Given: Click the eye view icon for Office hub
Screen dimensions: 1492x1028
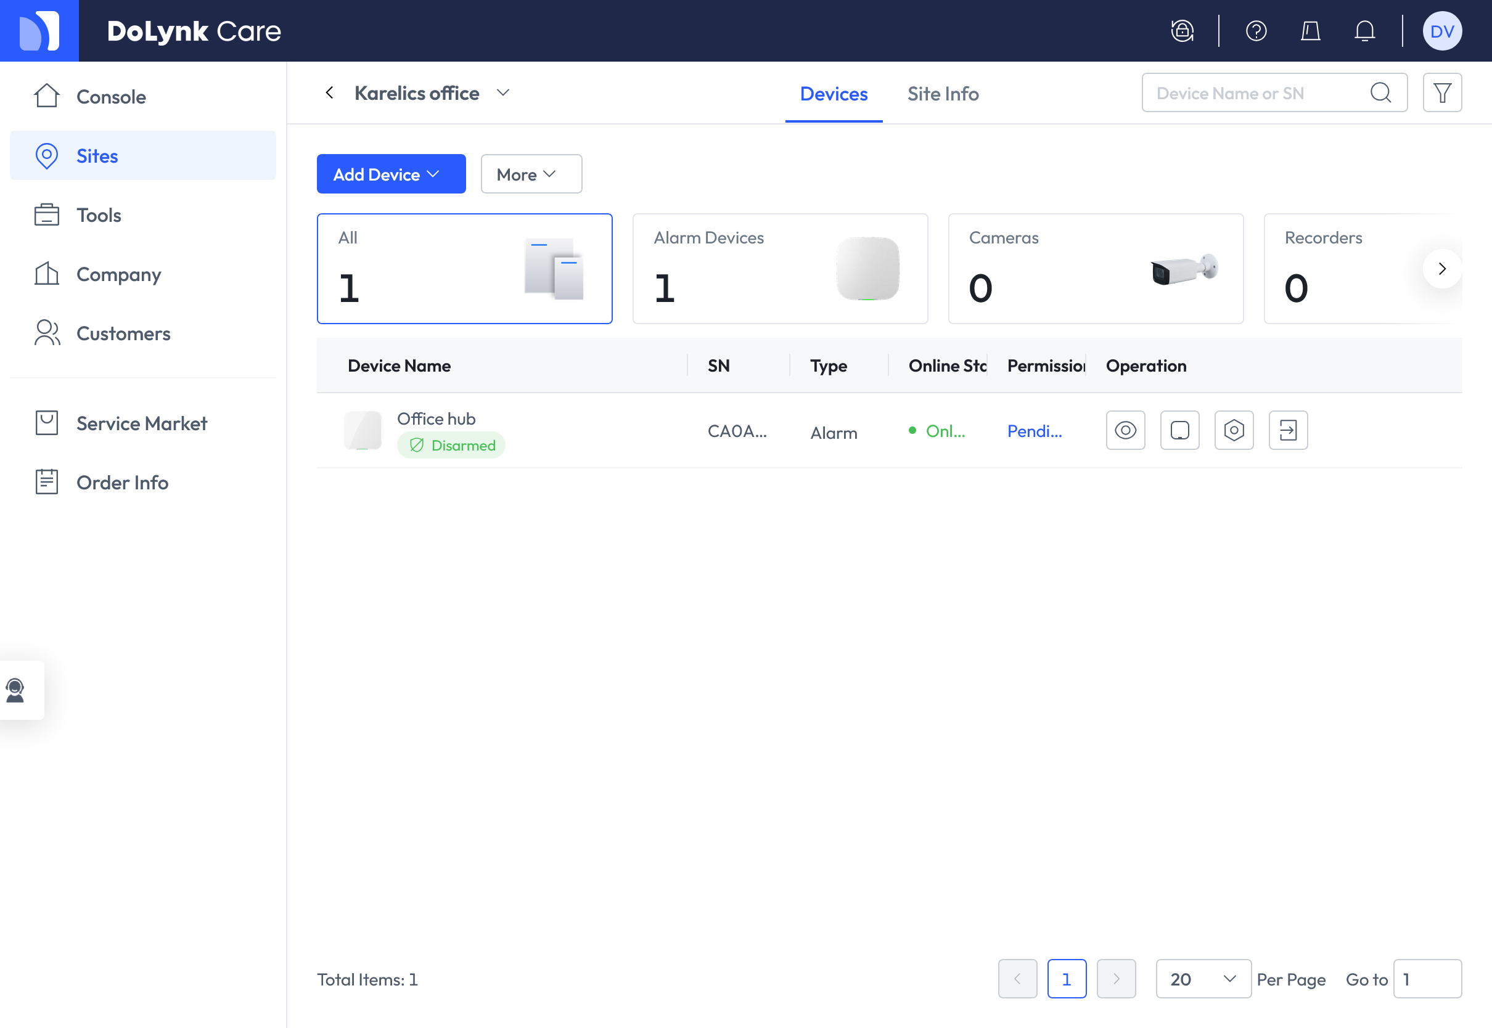Looking at the screenshot, I should [x=1125, y=430].
